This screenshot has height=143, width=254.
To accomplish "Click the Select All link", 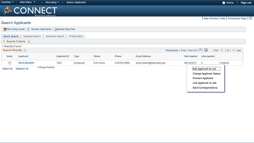I will 8,69.
